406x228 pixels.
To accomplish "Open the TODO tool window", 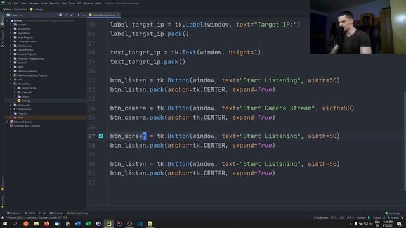I will click(x=30, y=213).
